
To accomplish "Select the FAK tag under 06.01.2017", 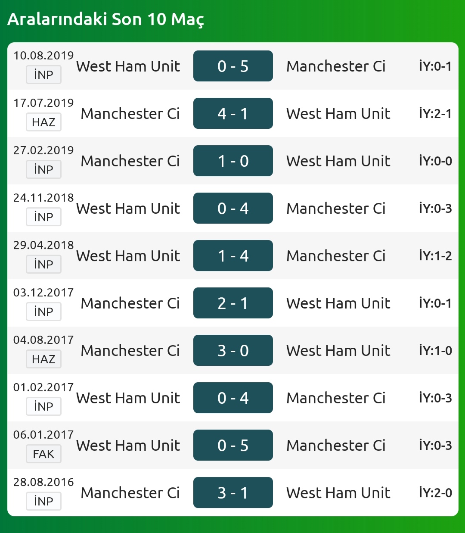I will pos(43,454).
